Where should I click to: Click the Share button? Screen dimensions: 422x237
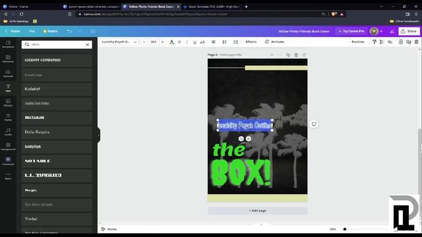[409, 32]
